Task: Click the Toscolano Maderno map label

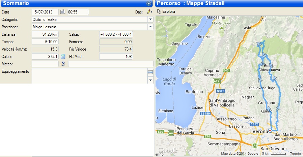Action: (166, 62)
